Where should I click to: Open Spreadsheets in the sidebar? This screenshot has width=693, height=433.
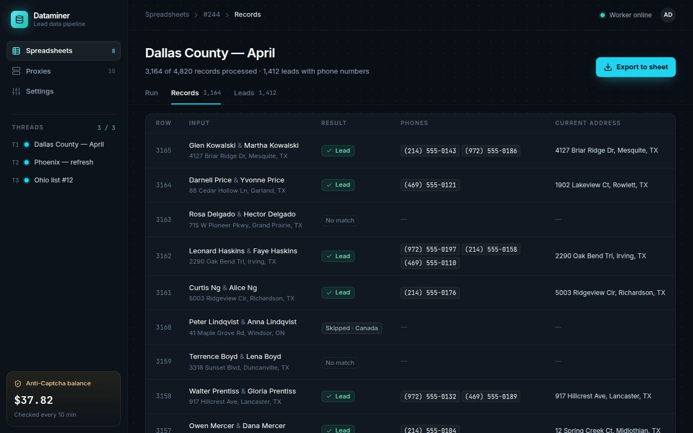pyautogui.click(x=63, y=51)
